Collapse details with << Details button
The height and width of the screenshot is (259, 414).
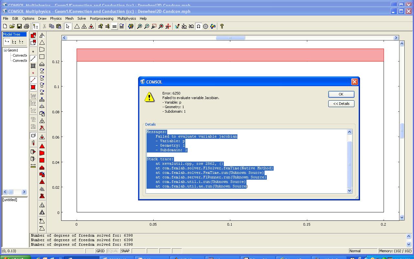click(x=341, y=104)
